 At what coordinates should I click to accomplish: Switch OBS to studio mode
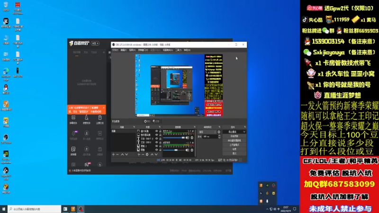point(234,145)
